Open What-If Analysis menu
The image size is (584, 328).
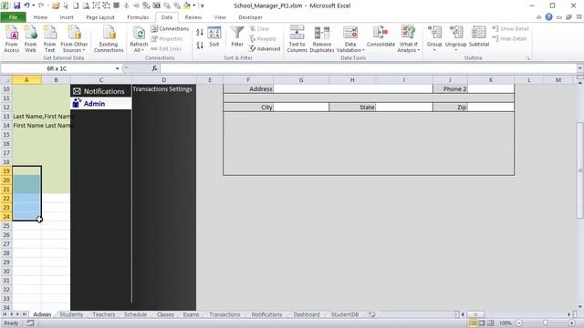[x=408, y=38]
